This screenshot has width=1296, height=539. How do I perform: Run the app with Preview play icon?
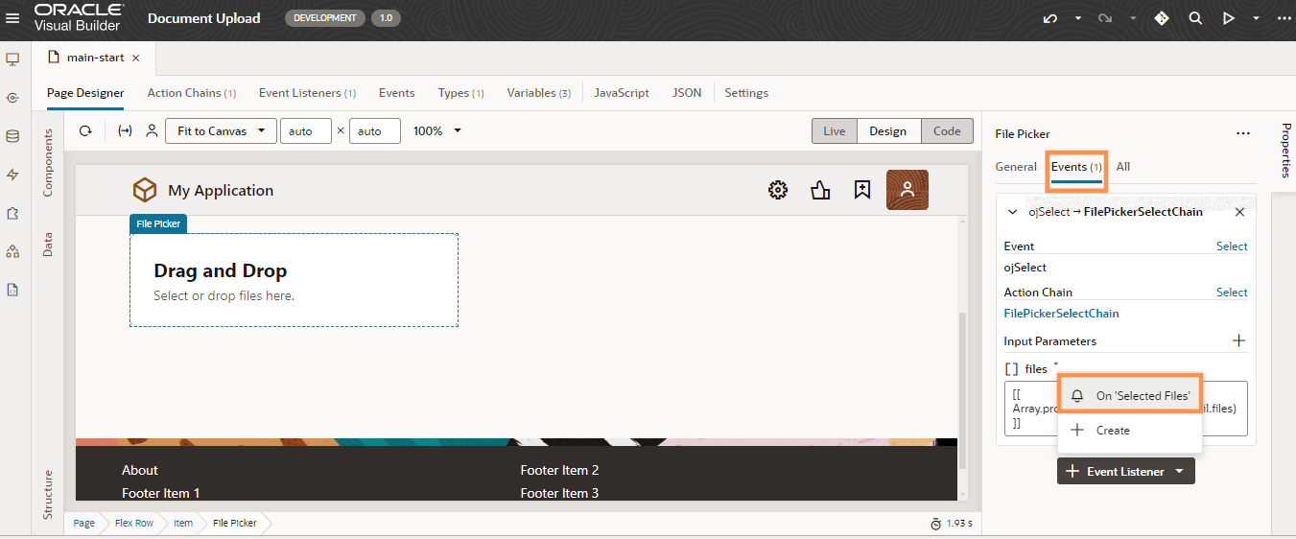1228,18
